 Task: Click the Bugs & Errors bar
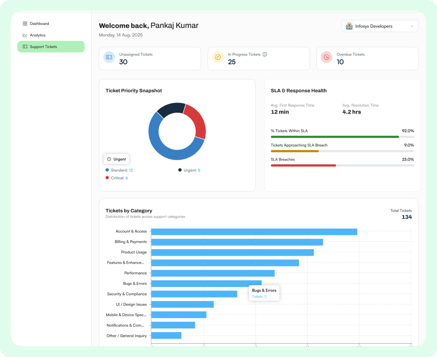coord(206,284)
